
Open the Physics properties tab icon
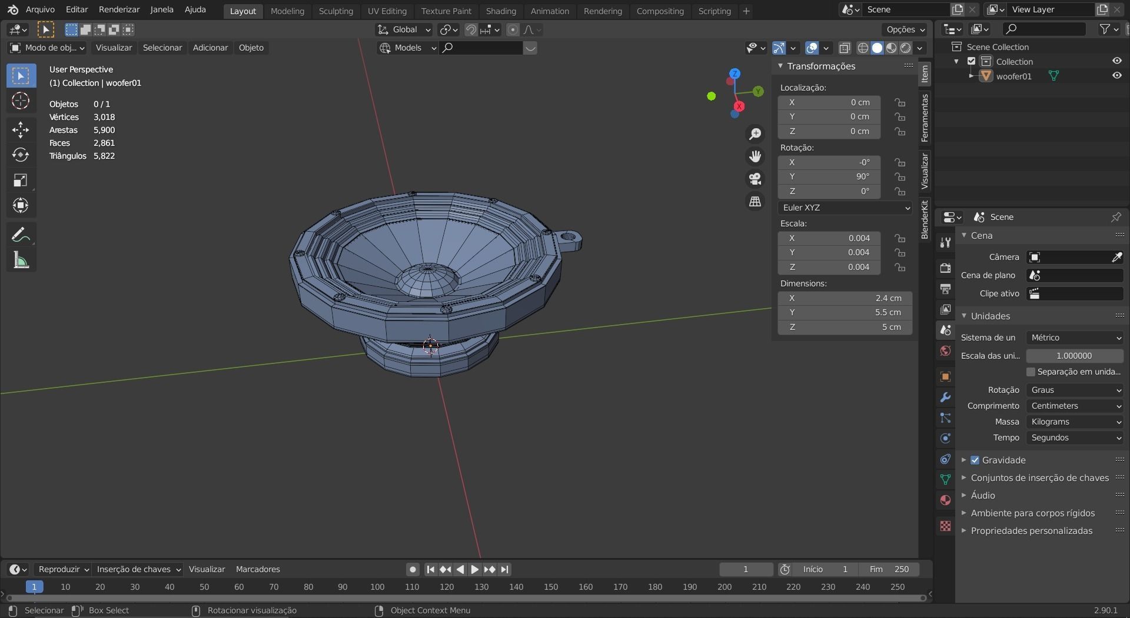945,439
